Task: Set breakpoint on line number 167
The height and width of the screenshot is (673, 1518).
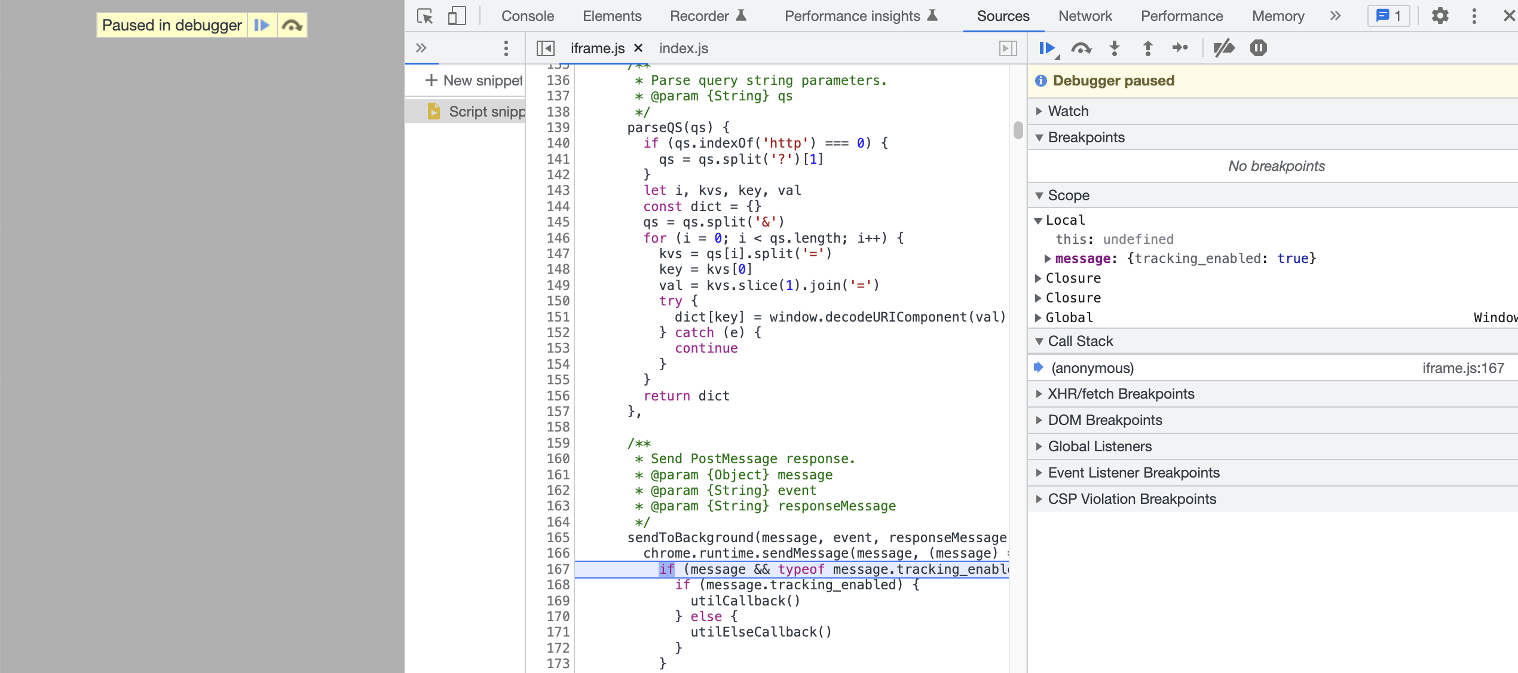Action: click(x=558, y=569)
